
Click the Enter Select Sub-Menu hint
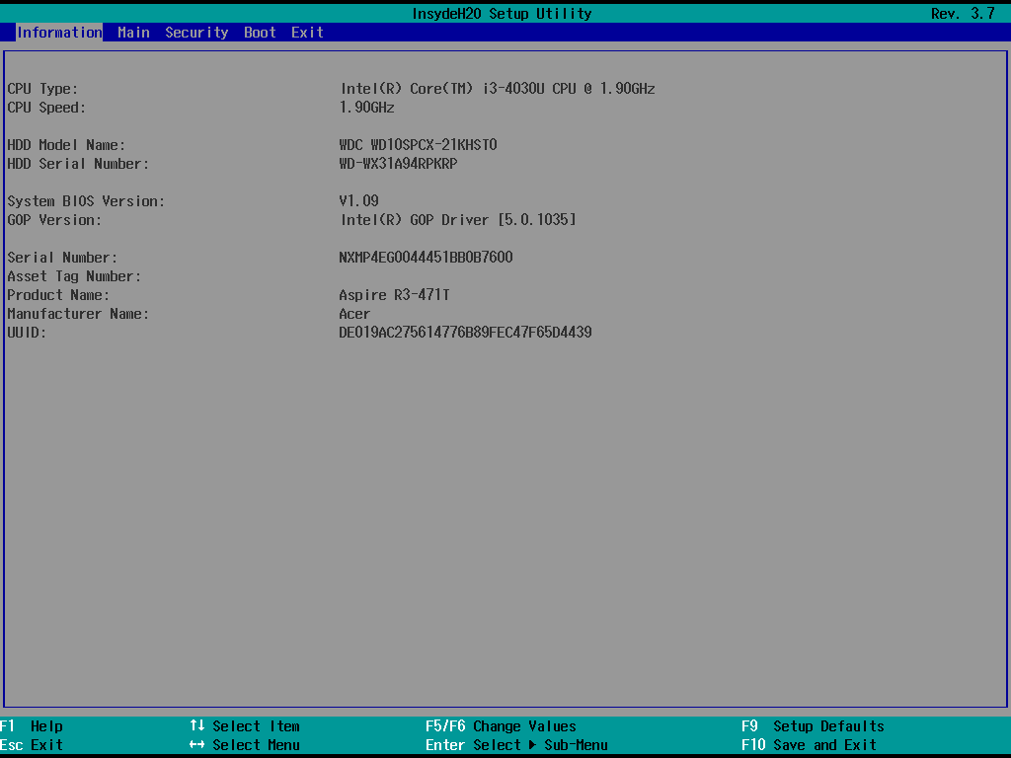516,745
